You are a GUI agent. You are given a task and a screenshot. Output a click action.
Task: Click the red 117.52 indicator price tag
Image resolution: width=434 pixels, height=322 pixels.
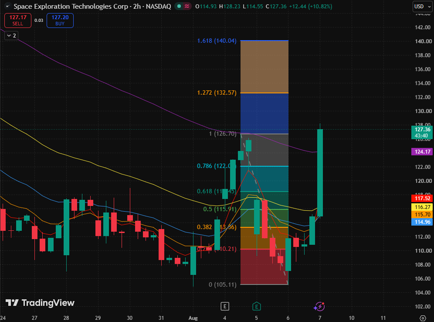click(x=422, y=199)
